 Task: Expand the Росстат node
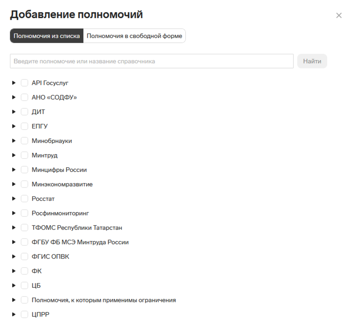point(14,199)
